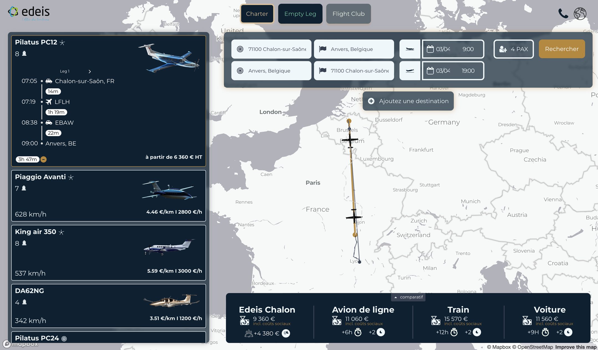The height and width of the screenshot is (350, 598).
Task: Collapse itinerary with the orange minus button
Action: pos(44,159)
